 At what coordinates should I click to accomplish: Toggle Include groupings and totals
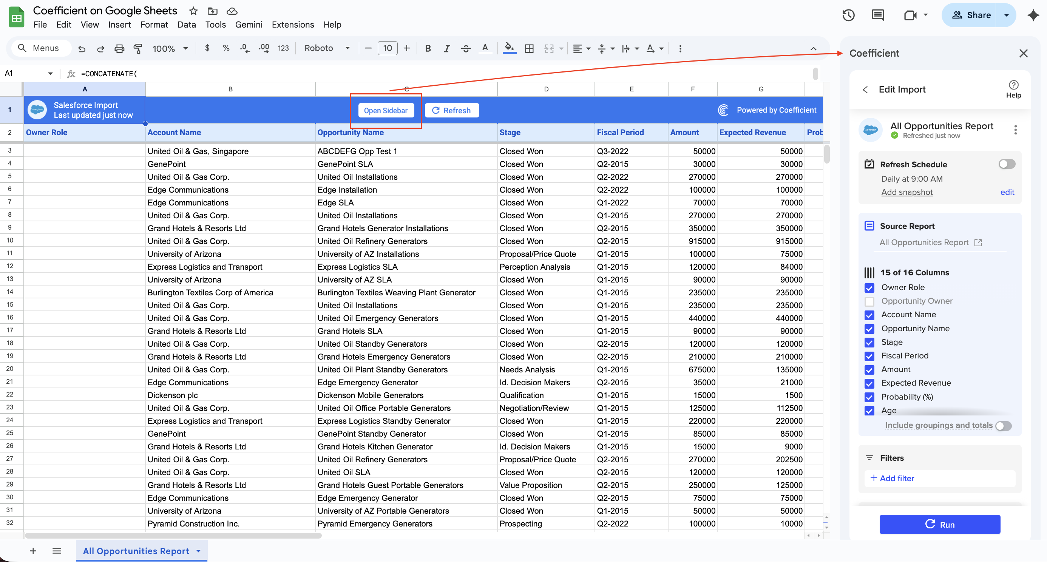coord(1003,425)
